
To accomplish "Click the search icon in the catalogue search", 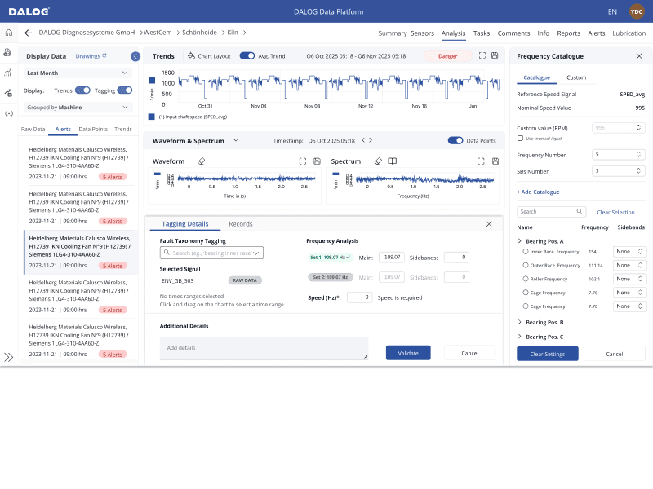I will pos(580,211).
